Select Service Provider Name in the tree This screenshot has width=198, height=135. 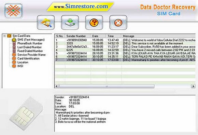click(x=31, y=55)
